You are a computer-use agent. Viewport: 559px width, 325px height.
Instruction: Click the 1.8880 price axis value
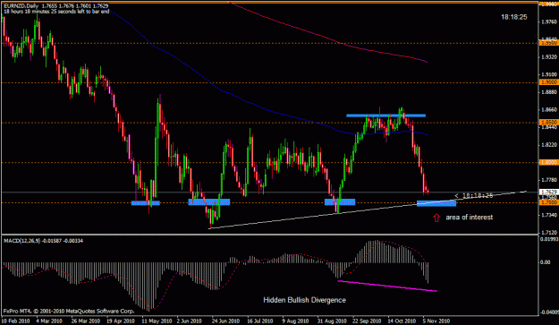click(x=549, y=92)
